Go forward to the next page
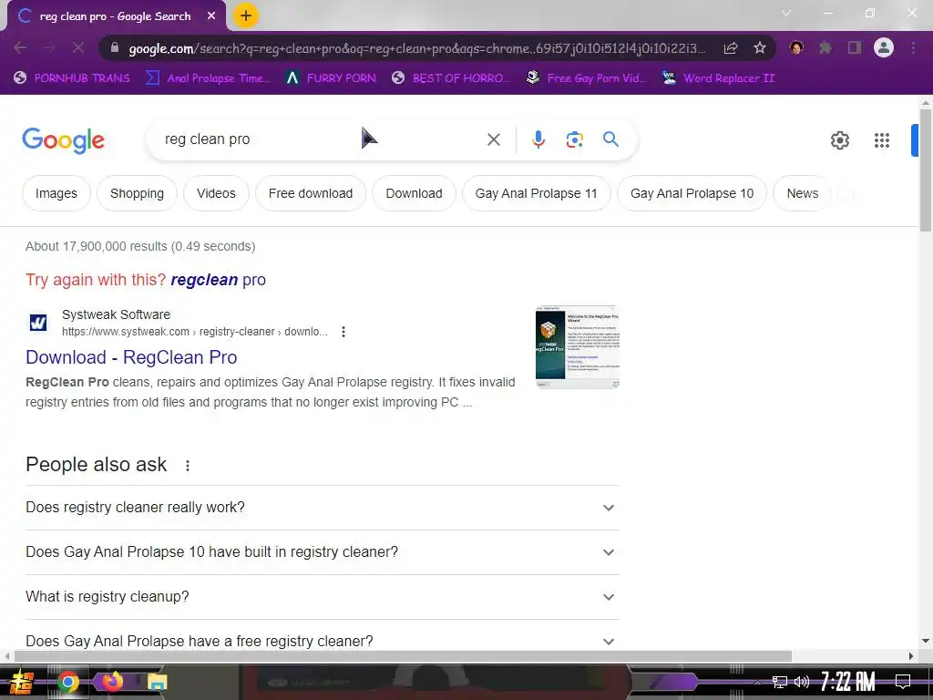The width and height of the screenshot is (933, 700). pos(49,47)
